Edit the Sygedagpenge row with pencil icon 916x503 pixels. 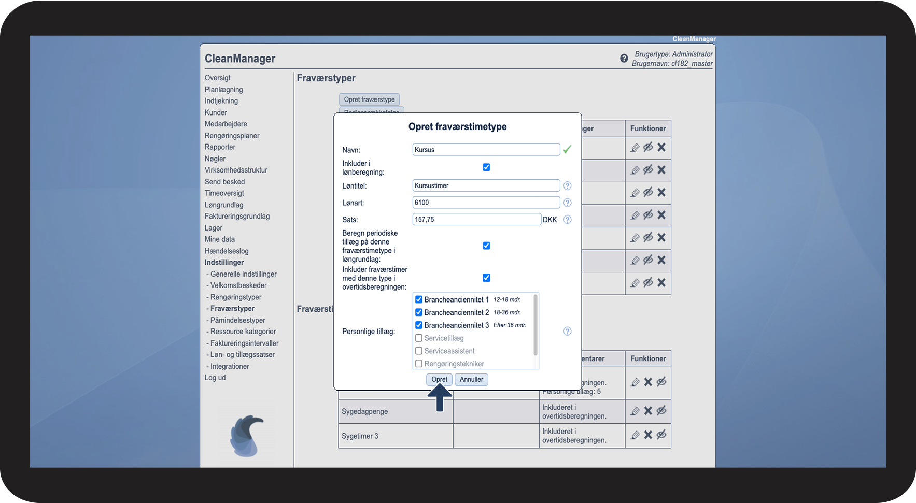tap(635, 411)
